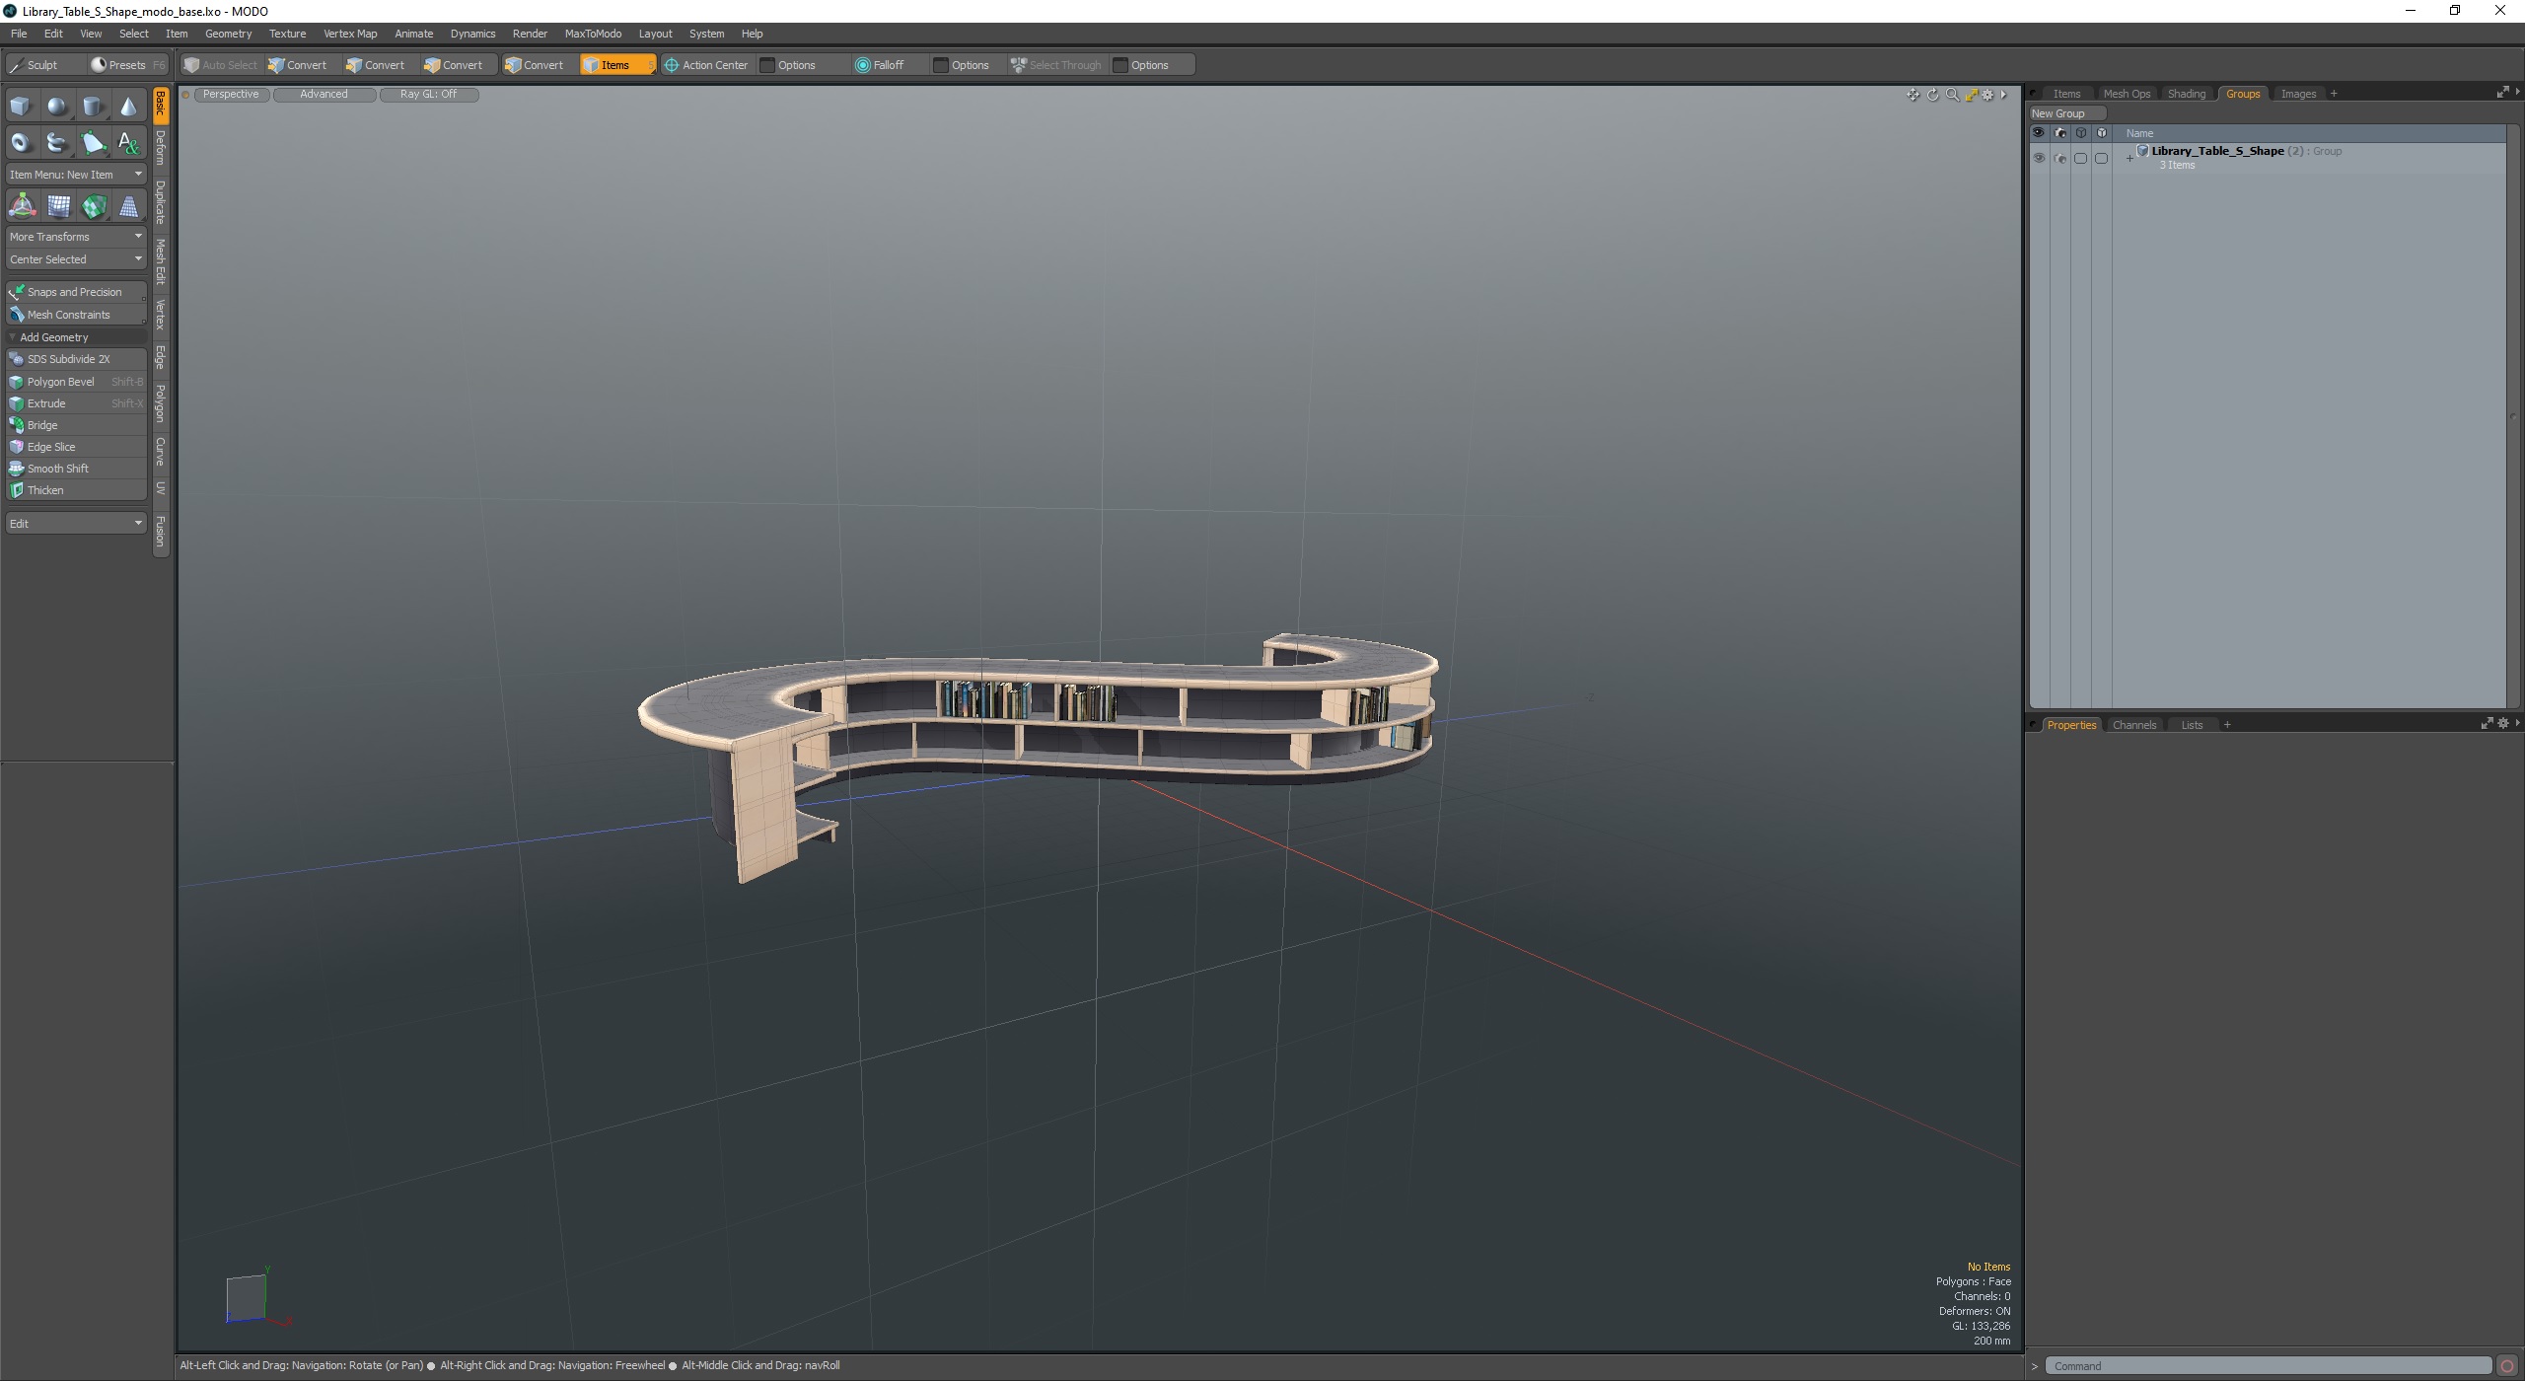Toggle Action Center in the toolbar
This screenshot has width=2525, height=1381.
(706, 65)
